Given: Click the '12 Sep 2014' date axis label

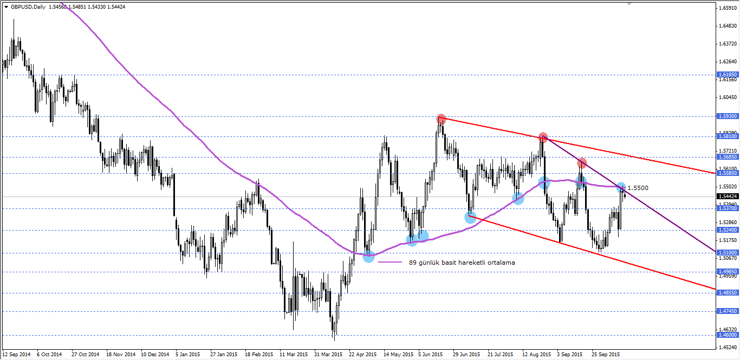Looking at the screenshot, I should (15, 355).
